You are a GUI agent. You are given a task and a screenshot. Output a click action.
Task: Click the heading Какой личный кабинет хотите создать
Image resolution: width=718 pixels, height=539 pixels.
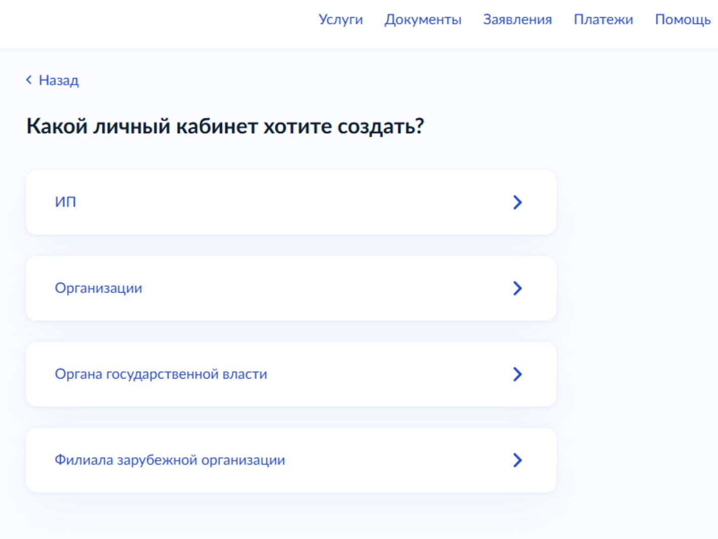click(225, 127)
